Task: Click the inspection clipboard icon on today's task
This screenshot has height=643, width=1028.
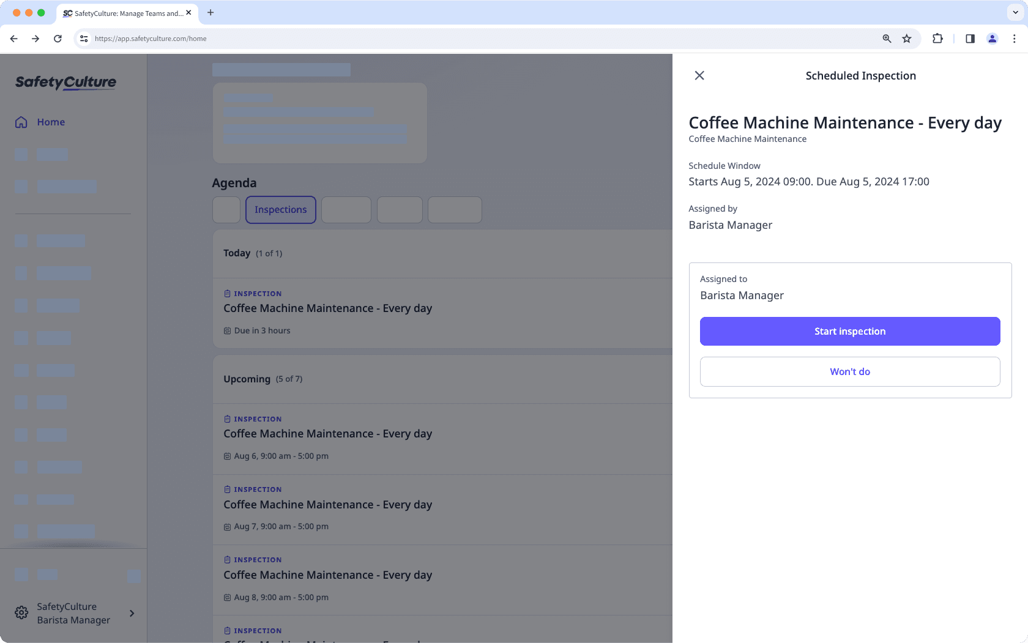Action: coord(227,293)
